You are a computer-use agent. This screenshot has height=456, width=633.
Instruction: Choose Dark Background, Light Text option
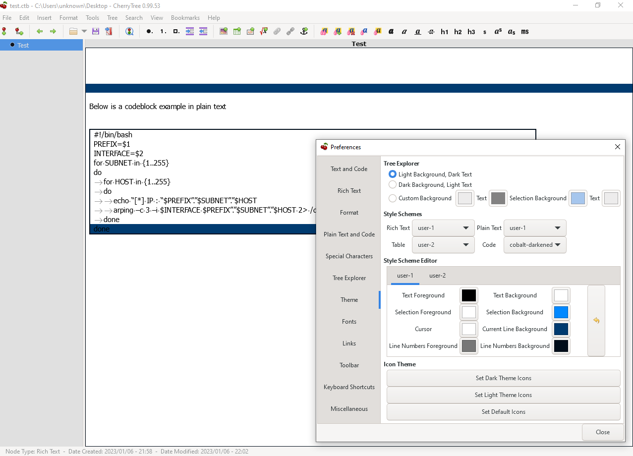(x=393, y=184)
